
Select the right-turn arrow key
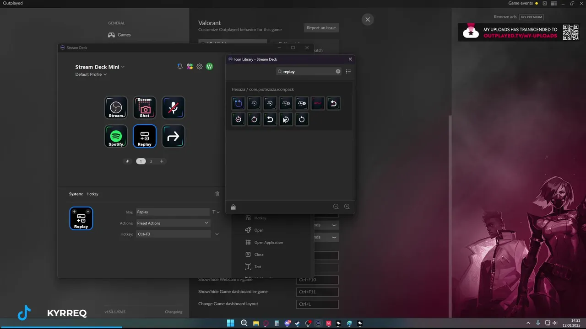pyautogui.click(x=173, y=136)
